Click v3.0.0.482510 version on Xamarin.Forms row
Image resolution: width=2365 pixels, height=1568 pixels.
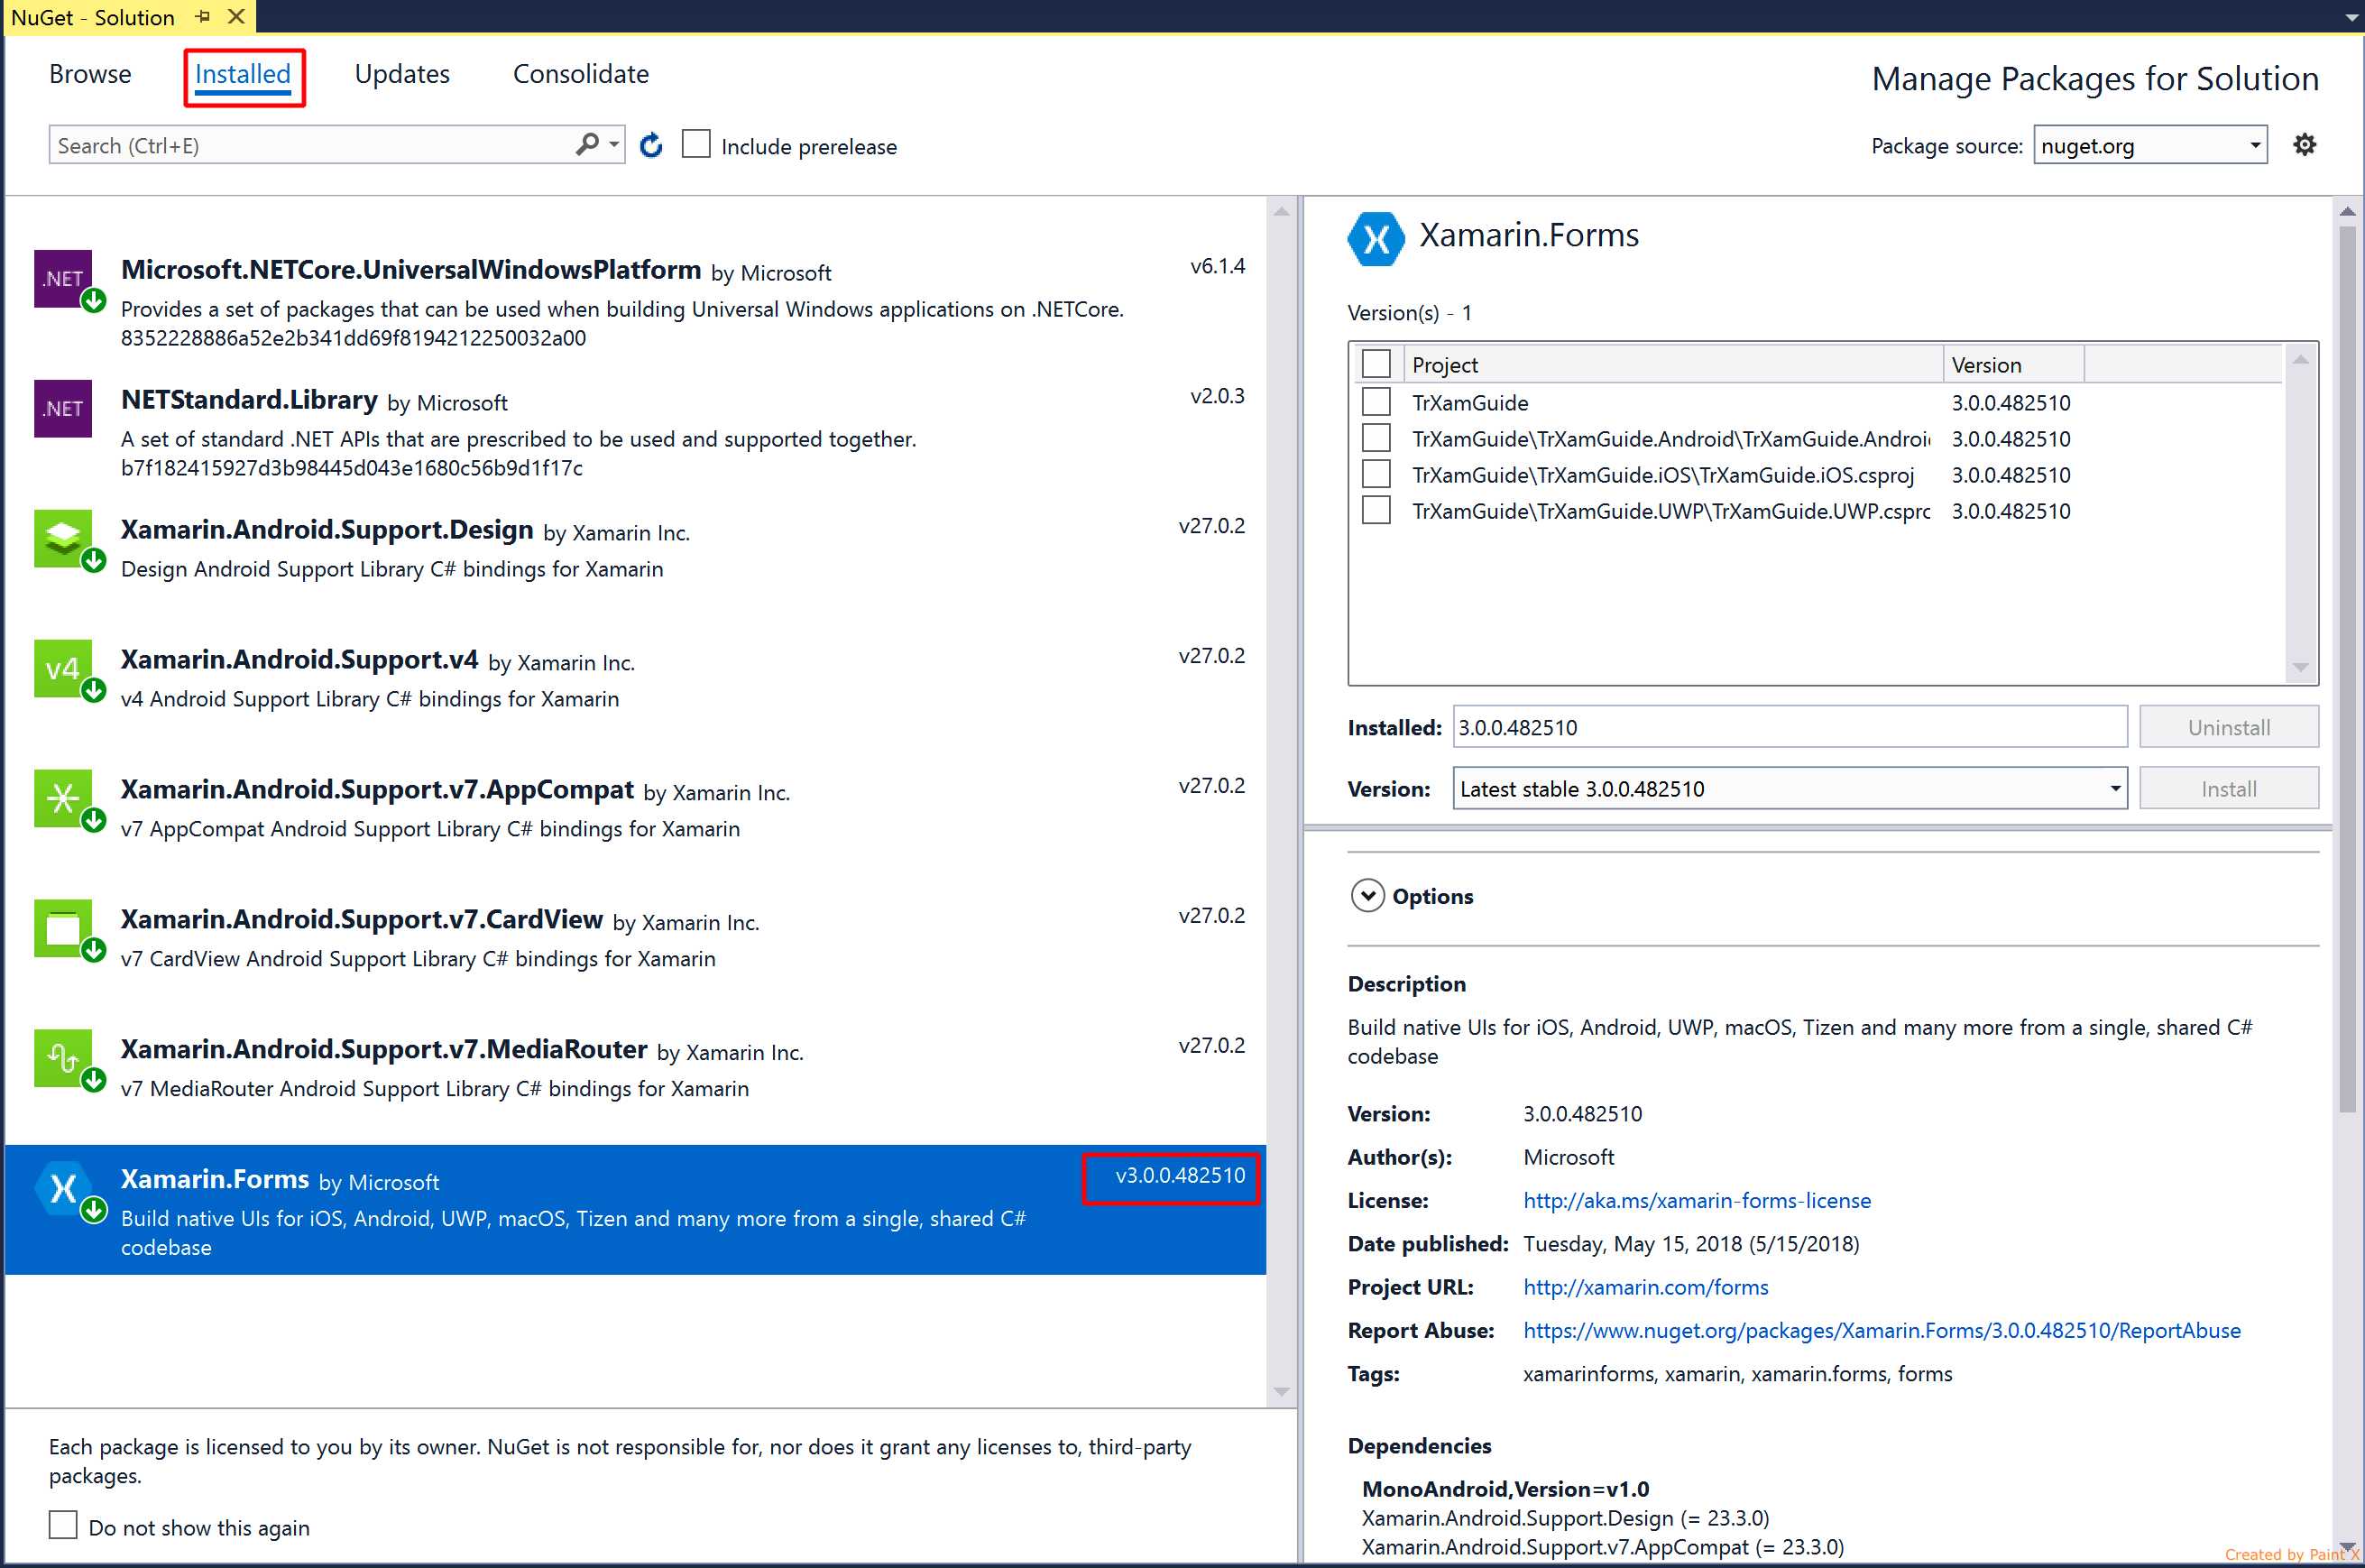pyautogui.click(x=1180, y=1175)
